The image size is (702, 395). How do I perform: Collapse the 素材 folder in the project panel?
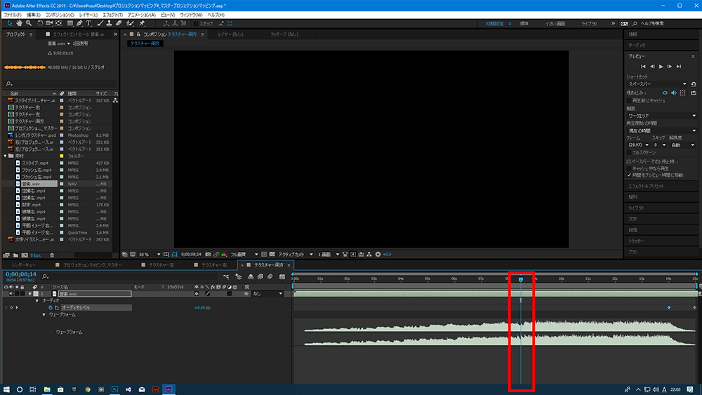[6, 156]
